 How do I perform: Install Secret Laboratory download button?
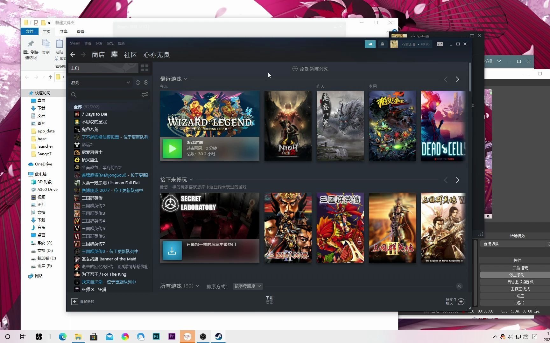(x=172, y=251)
